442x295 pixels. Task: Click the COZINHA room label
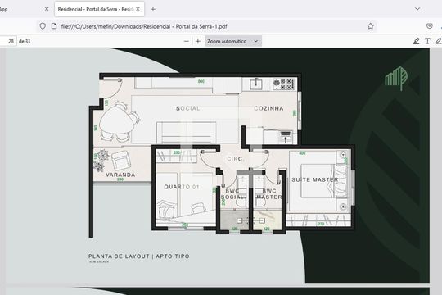point(268,108)
